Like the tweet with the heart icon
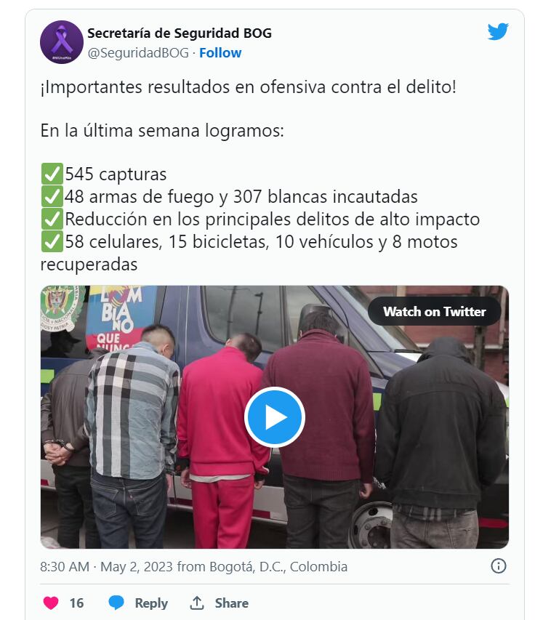 [51, 603]
